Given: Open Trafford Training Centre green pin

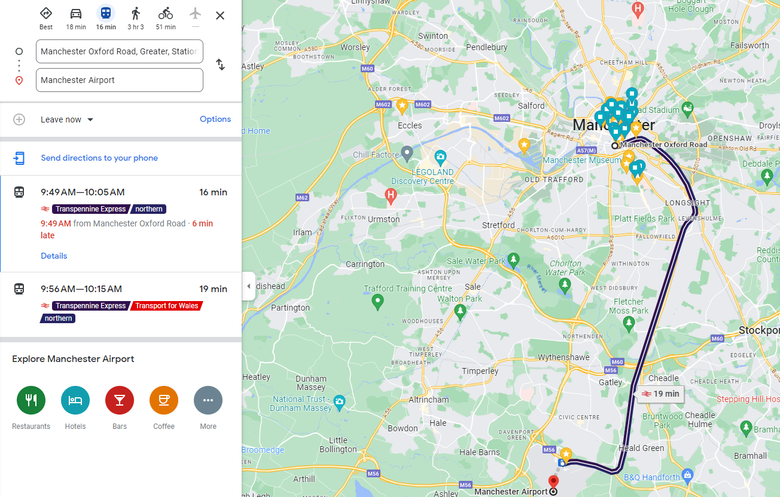Looking at the screenshot, I should click(377, 302).
